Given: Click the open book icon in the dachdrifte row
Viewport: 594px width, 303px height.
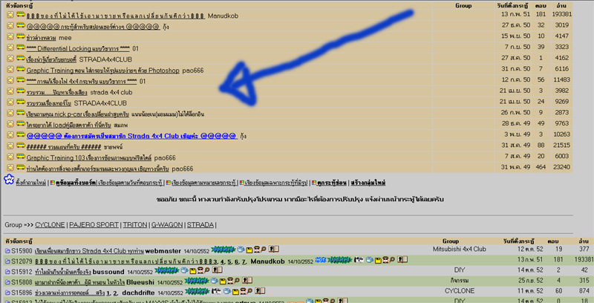Looking at the screenshot, I should [x=260, y=290].
